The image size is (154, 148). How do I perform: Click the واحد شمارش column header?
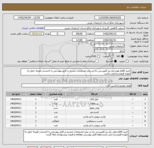pos(56,94)
